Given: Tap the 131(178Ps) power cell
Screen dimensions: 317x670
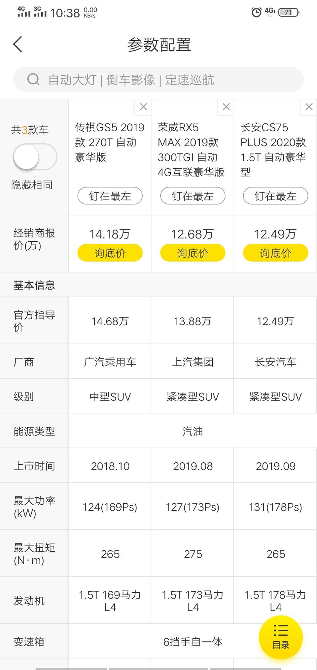Looking at the screenshot, I should 276,507.
